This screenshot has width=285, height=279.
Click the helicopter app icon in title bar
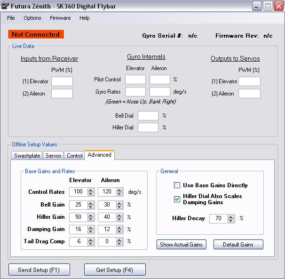5,6
